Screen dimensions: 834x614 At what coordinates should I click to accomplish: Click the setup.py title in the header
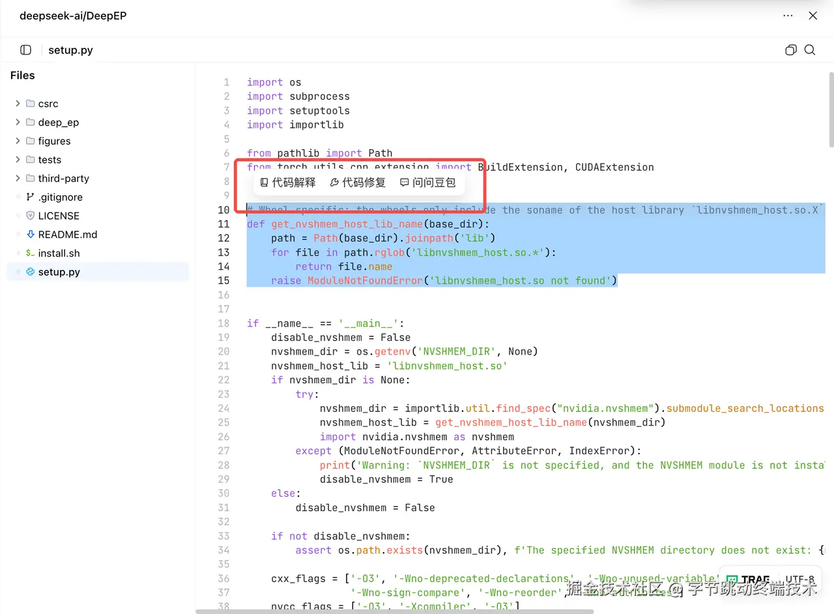70,50
